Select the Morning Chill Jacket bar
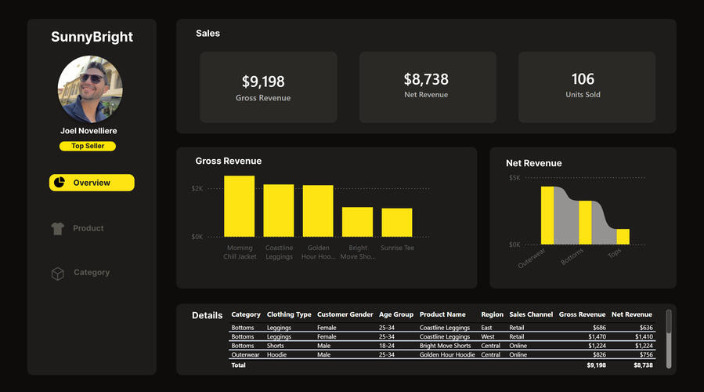The width and height of the screenshot is (704, 392). pos(239,206)
